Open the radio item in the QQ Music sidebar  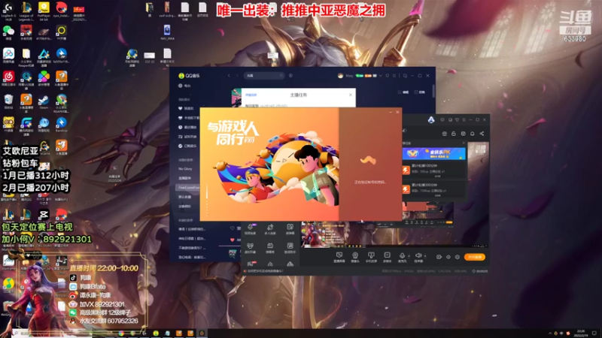185,86
